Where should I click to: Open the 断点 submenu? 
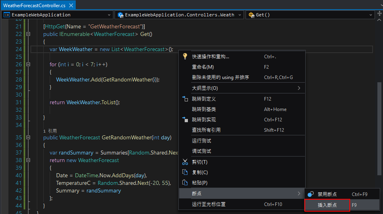click(242, 193)
